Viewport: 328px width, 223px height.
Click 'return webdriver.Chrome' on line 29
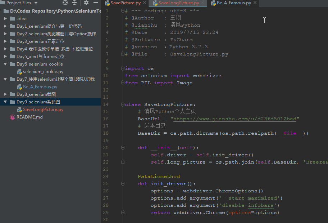[x=188, y=213]
